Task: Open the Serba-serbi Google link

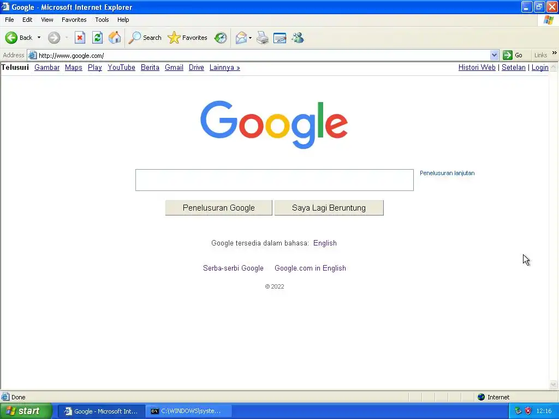Action: pyautogui.click(x=233, y=268)
